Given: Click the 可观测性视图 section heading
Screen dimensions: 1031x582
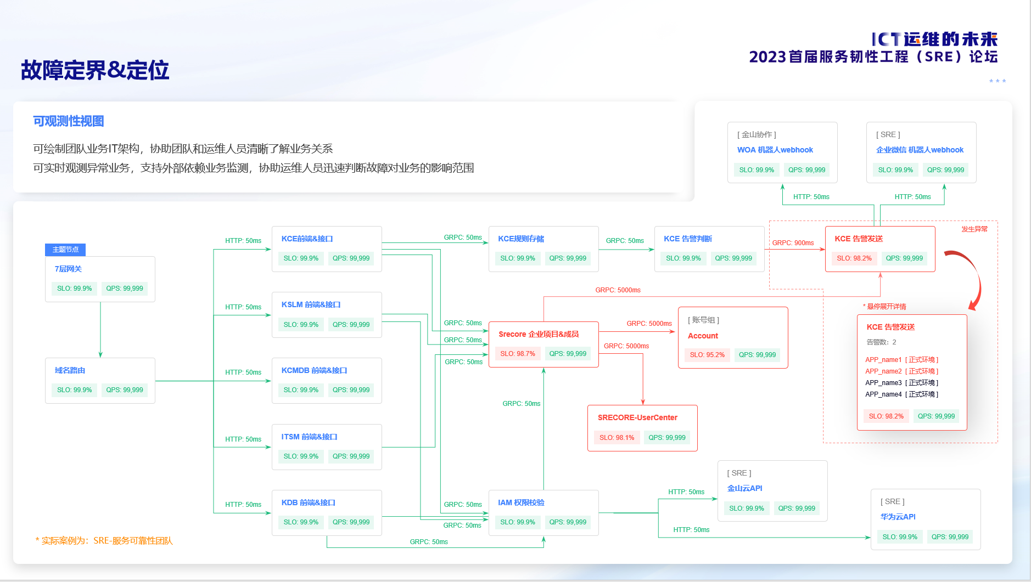Looking at the screenshot, I should (x=69, y=121).
